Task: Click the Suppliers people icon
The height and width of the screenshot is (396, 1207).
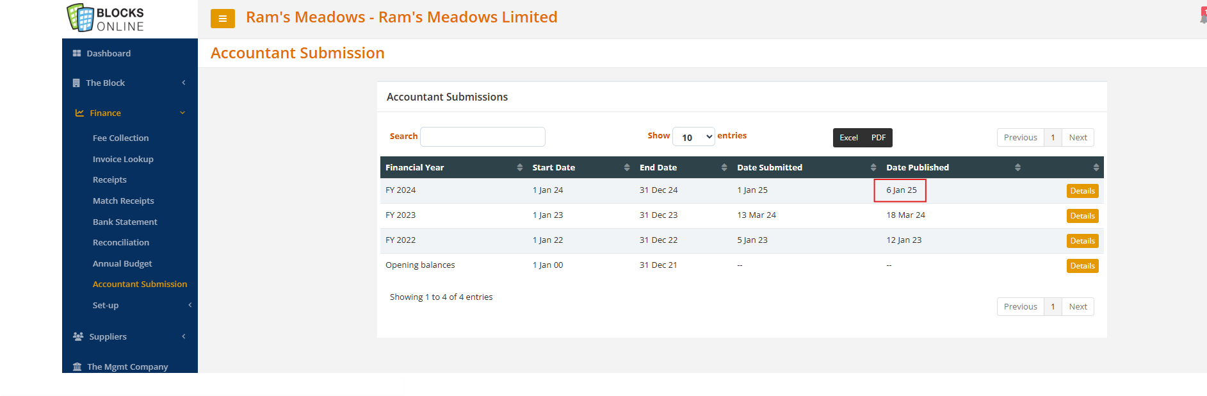Action: 78,336
